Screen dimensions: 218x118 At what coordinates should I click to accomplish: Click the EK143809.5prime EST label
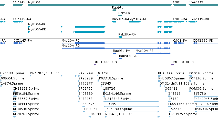[119, 109]
